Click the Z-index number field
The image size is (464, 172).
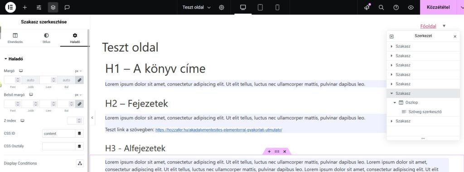click(x=76, y=121)
